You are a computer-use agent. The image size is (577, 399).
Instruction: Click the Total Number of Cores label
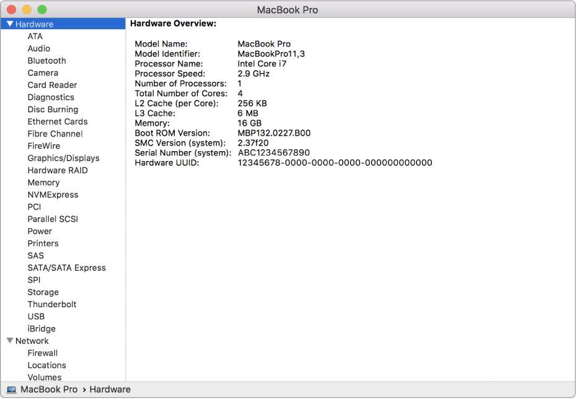(181, 94)
